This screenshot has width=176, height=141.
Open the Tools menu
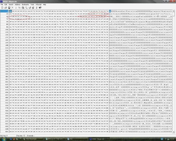pos(32,4)
